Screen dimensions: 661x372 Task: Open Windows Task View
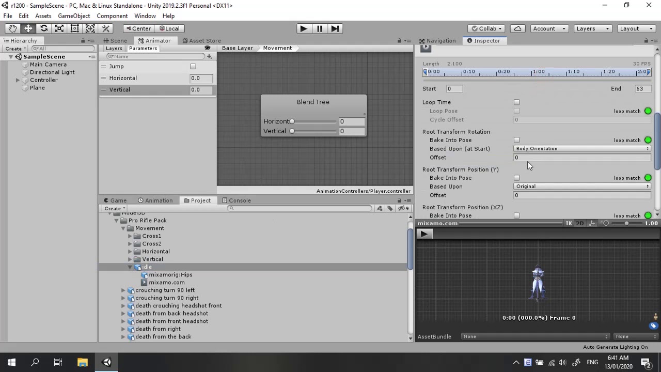[x=58, y=362]
